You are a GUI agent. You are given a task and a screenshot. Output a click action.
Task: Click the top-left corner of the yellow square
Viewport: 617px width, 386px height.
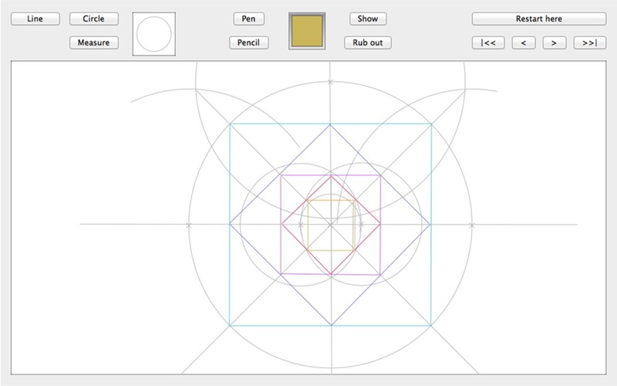click(308, 200)
